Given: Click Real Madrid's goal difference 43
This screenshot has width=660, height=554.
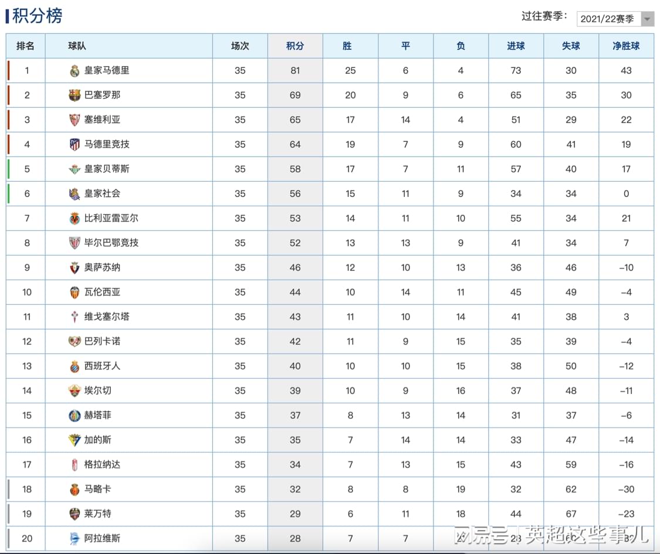Looking at the screenshot, I should pyautogui.click(x=626, y=71).
